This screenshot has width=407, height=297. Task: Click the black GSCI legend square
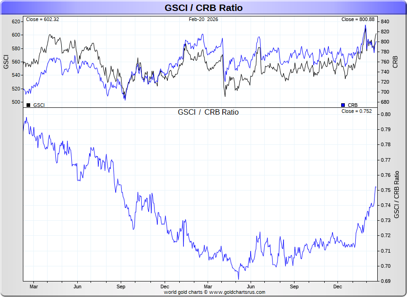tap(28, 105)
